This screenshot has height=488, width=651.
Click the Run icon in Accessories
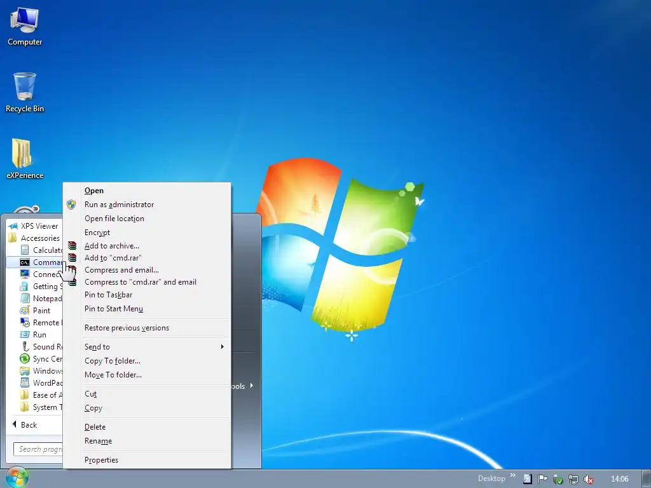coord(25,334)
